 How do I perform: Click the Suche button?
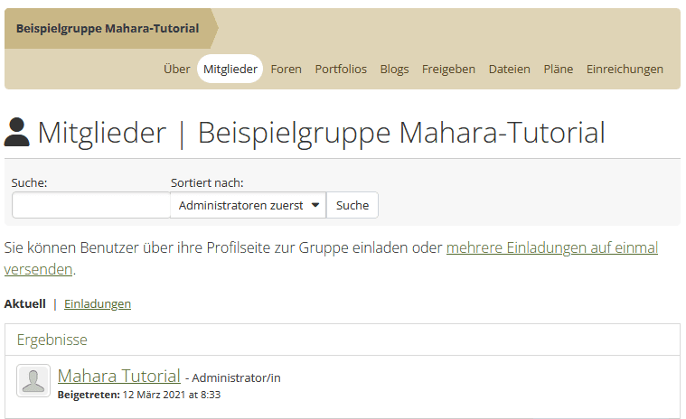click(352, 205)
